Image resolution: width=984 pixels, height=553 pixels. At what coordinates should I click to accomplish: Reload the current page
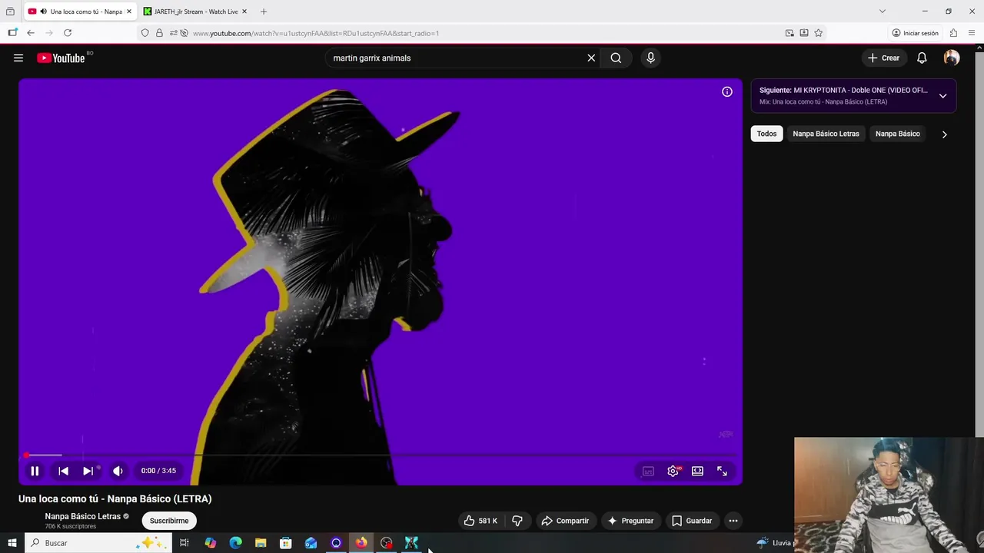tap(68, 33)
